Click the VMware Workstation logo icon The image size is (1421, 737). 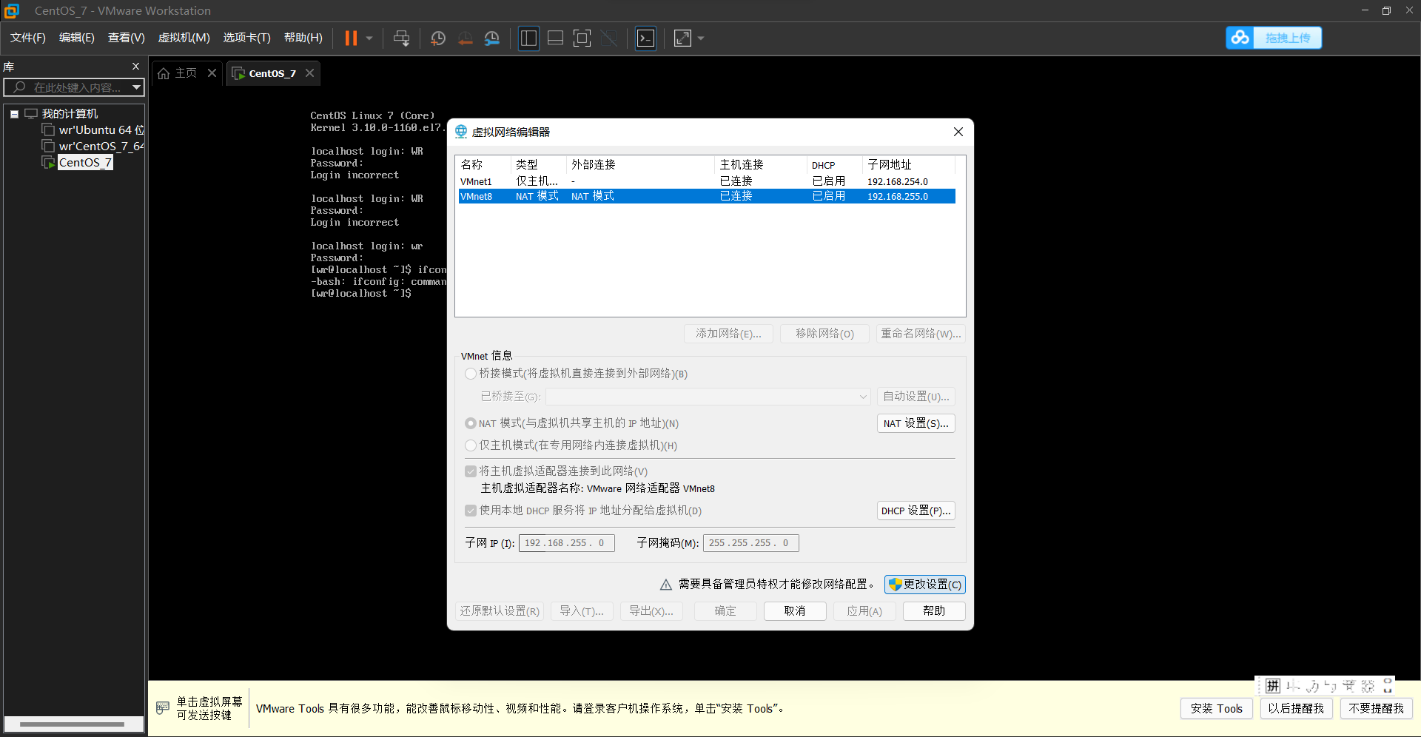[x=12, y=10]
